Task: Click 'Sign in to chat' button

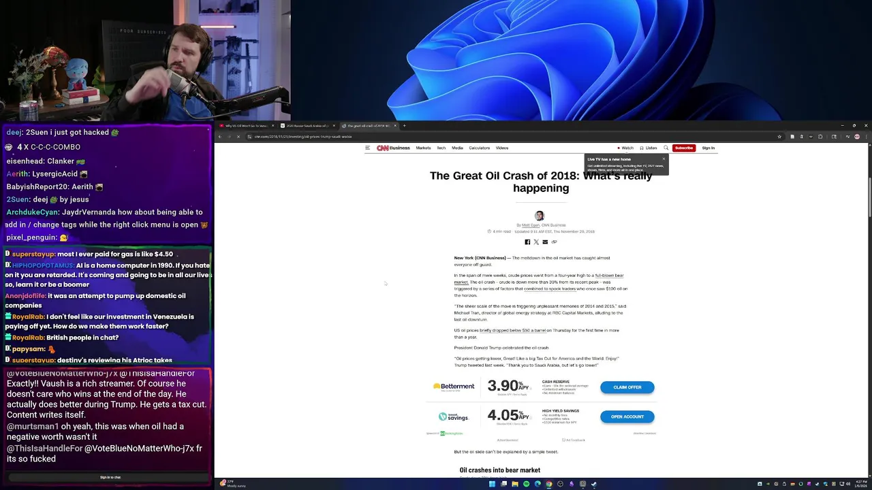Action: pos(110,477)
